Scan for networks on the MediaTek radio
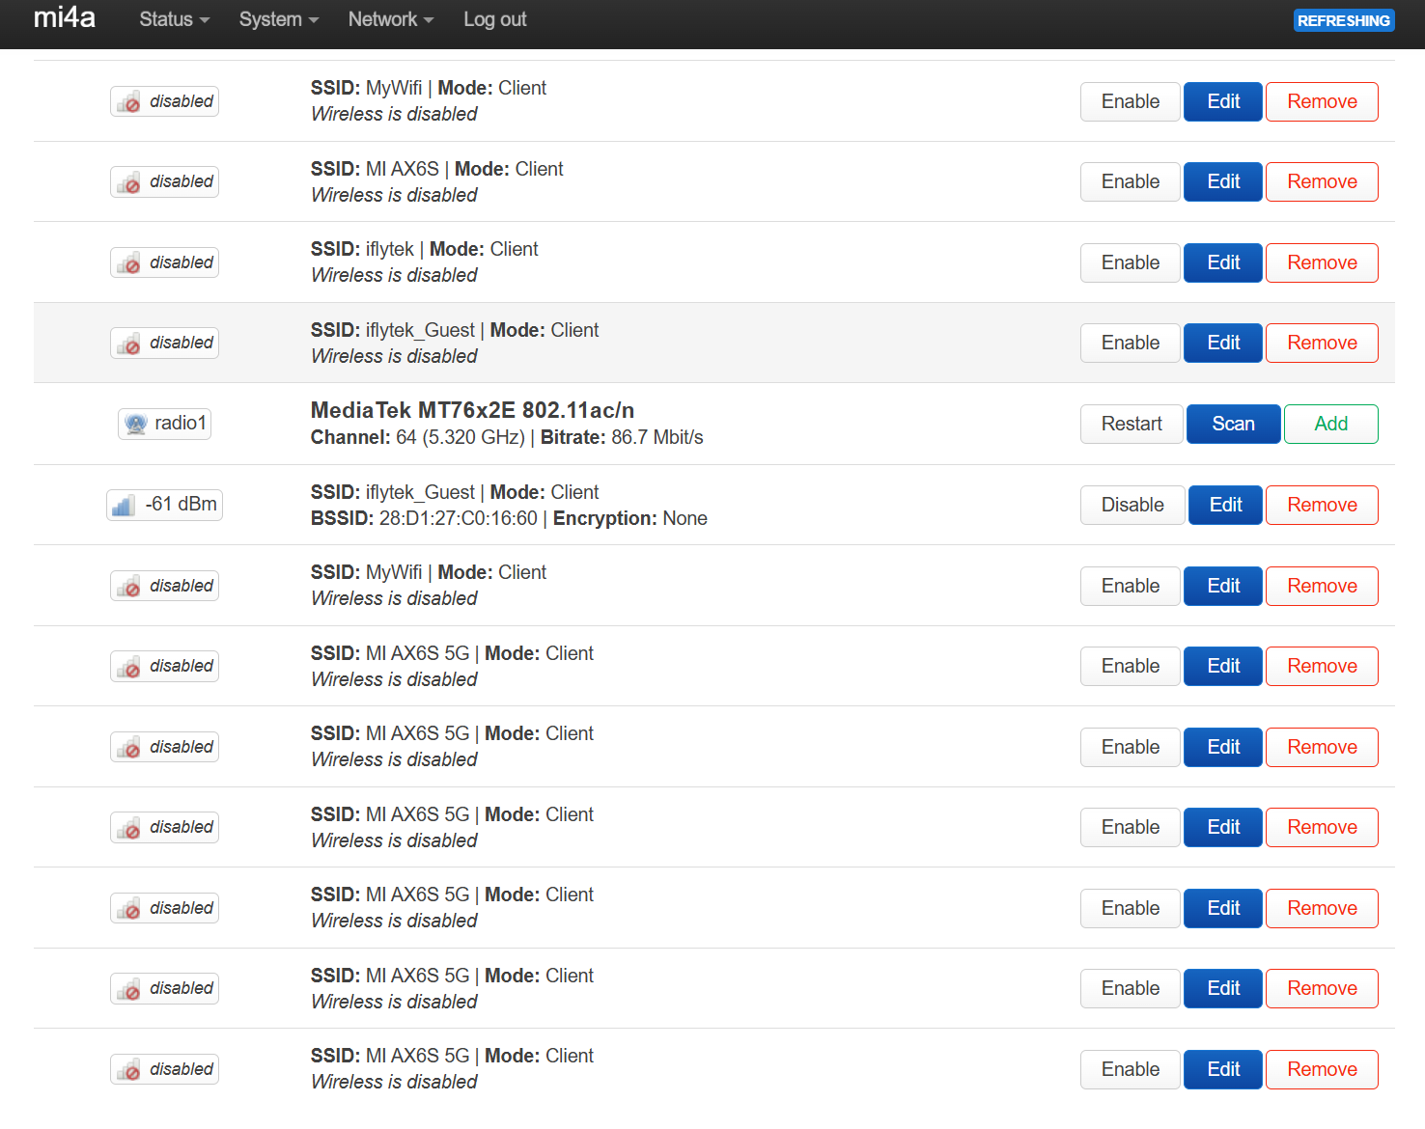 1233,424
